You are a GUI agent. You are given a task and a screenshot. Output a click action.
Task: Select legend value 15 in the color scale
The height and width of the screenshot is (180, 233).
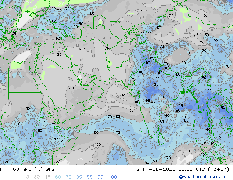coord(26,177)
